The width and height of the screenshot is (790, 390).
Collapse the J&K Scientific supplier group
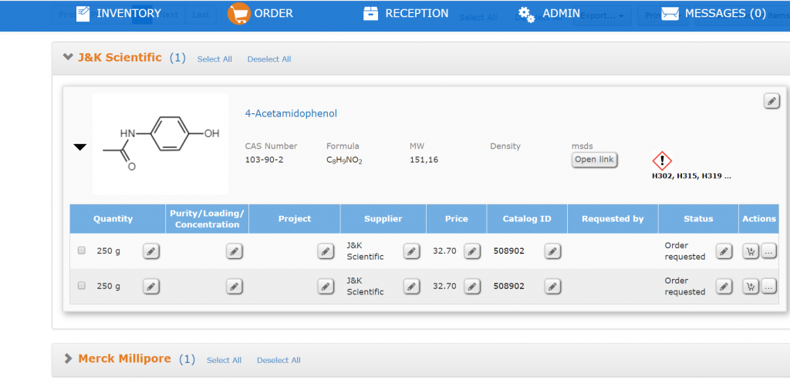[68, 58]
